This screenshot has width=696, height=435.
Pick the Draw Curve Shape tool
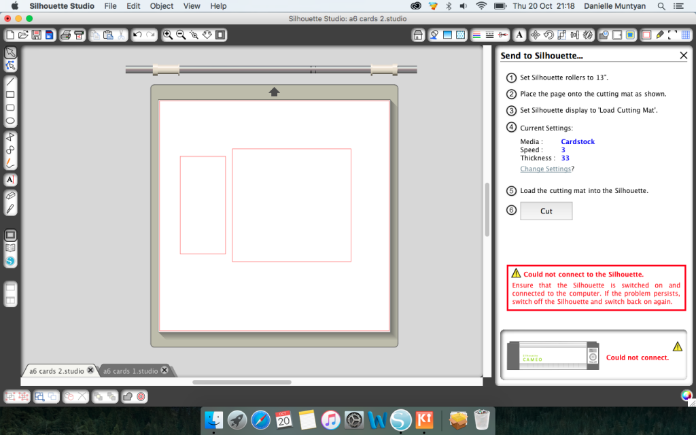(x=10, y=150)
